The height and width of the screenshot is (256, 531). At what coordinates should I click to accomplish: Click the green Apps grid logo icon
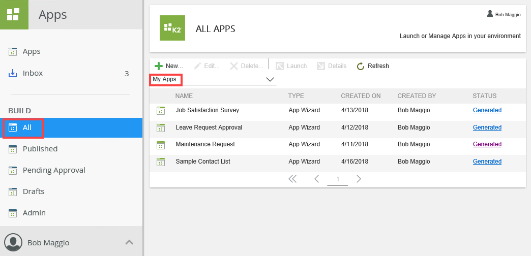coord(14,14)
